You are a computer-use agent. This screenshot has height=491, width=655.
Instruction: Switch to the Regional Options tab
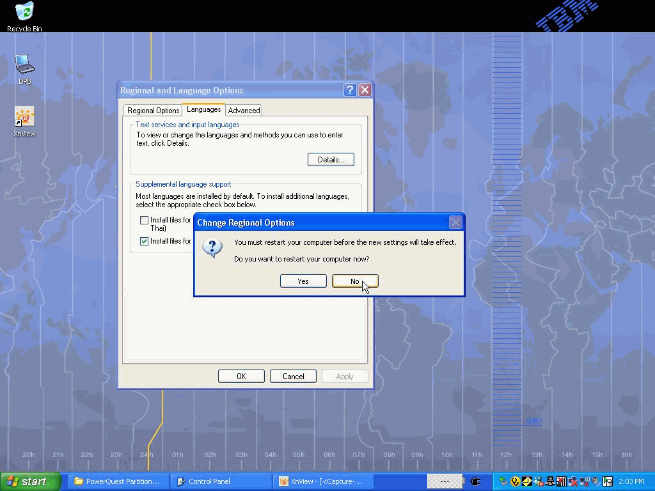pos(153,111)
